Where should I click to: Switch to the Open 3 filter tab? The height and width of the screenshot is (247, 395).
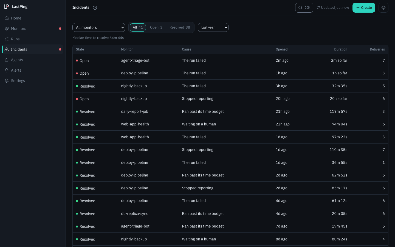[156, 27]
